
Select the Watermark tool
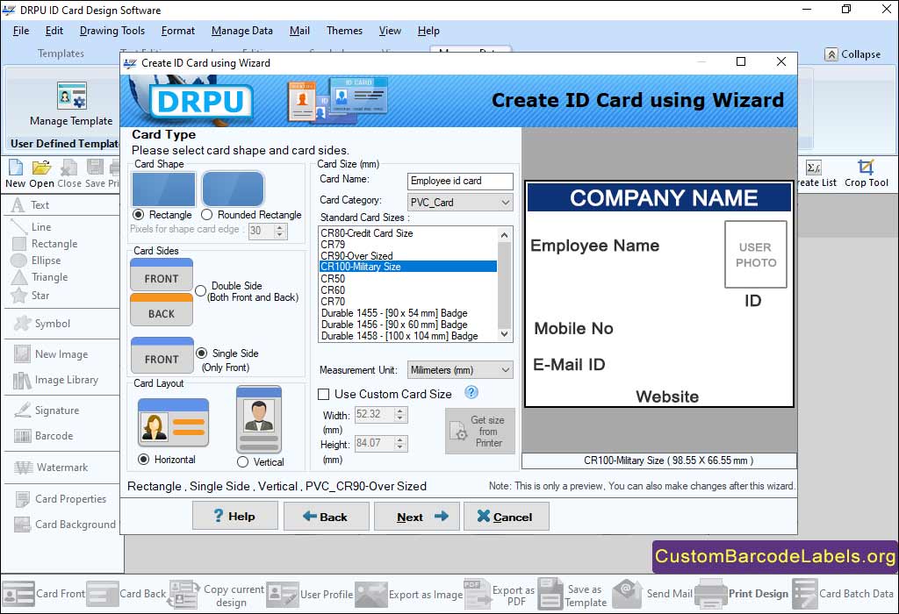pyautogui.click(x=51, y=468)
